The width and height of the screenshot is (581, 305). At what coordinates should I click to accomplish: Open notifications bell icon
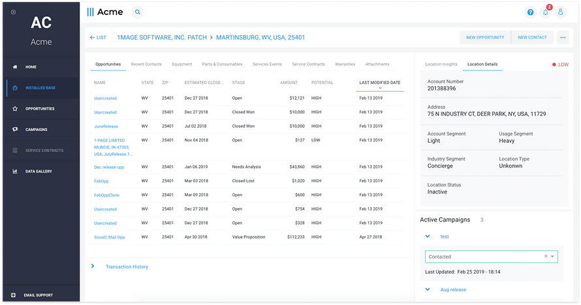click(546, 12)
